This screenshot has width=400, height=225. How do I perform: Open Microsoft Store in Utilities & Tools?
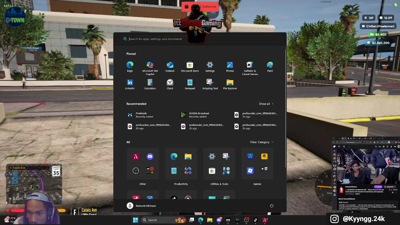coord(212,170)
